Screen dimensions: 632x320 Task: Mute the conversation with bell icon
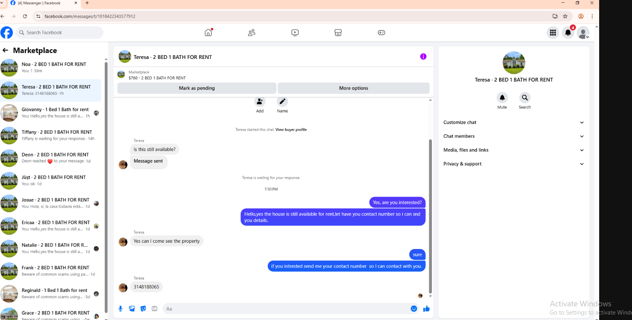[502, 98]
